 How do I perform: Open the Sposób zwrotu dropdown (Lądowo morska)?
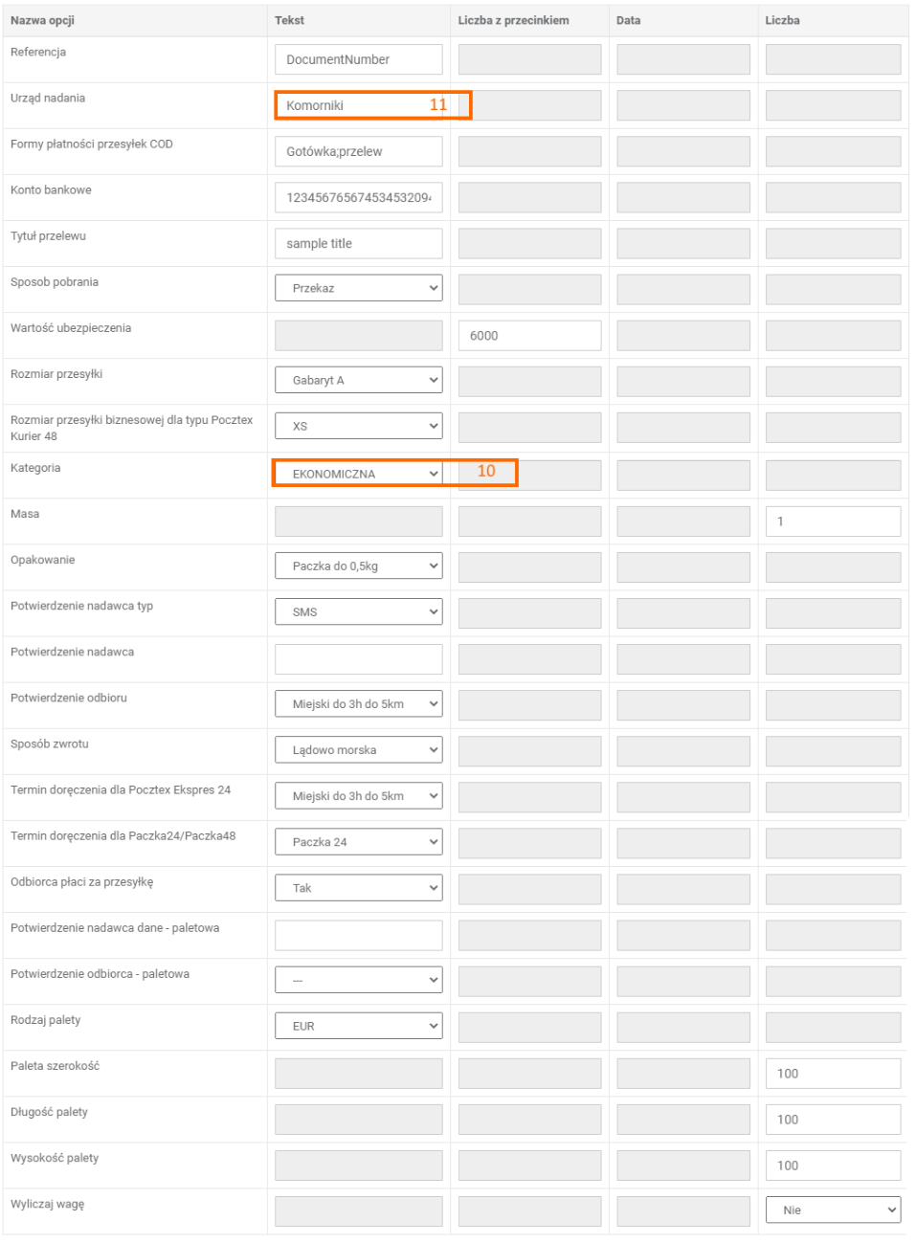[x=358, y=750]
